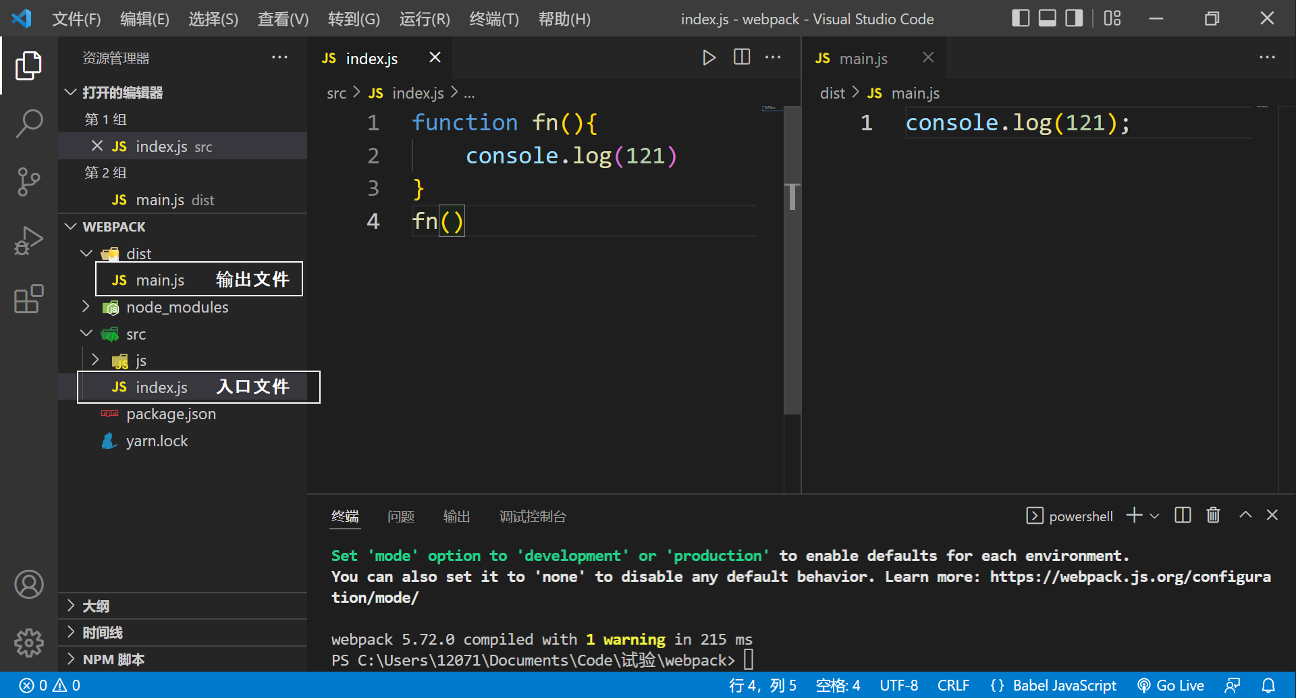Split the index.js editor to the right
Screen dimensions: 1296x698
[x=741, y=57]
